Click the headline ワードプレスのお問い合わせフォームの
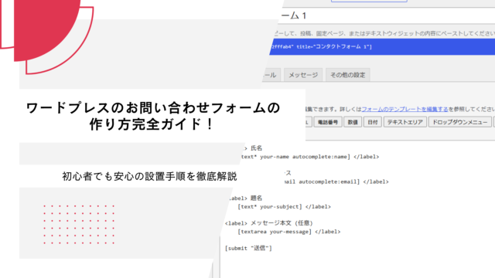 (x=153, y=108)
